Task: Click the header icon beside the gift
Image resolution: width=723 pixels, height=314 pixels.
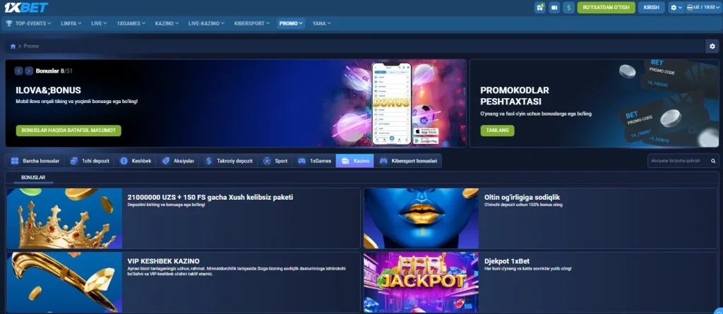Action: 554,7
